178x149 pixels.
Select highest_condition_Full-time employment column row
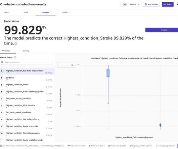pyautogui.click(x=27, y=71)
